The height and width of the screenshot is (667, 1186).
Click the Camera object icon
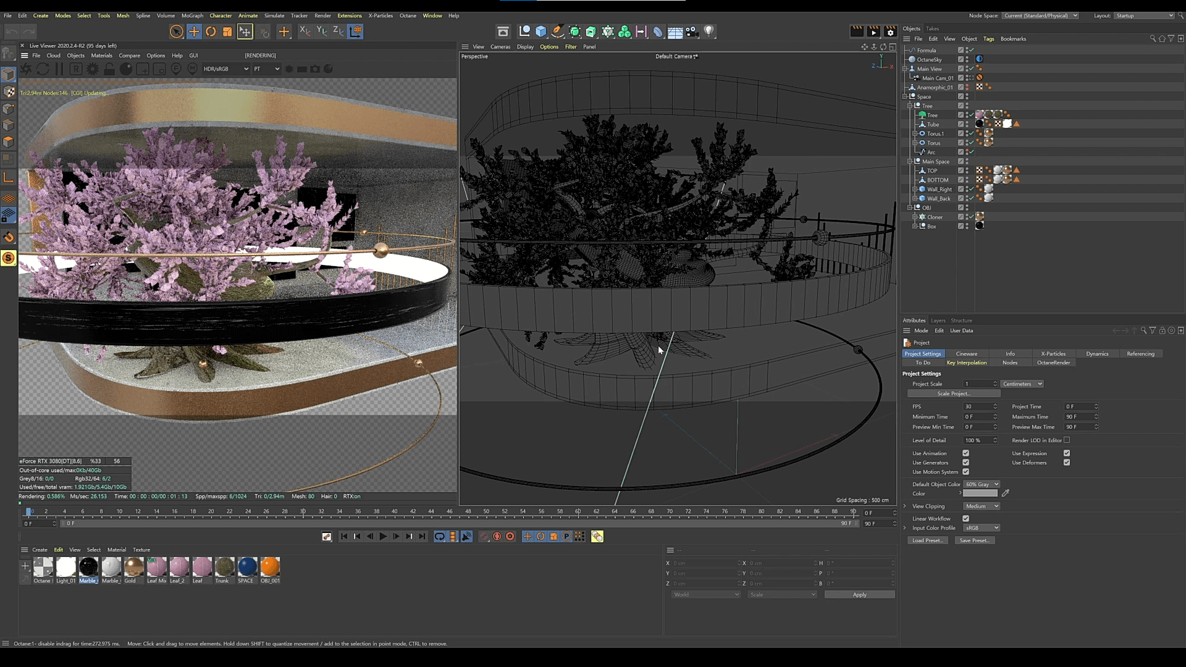tap(692, 31)
